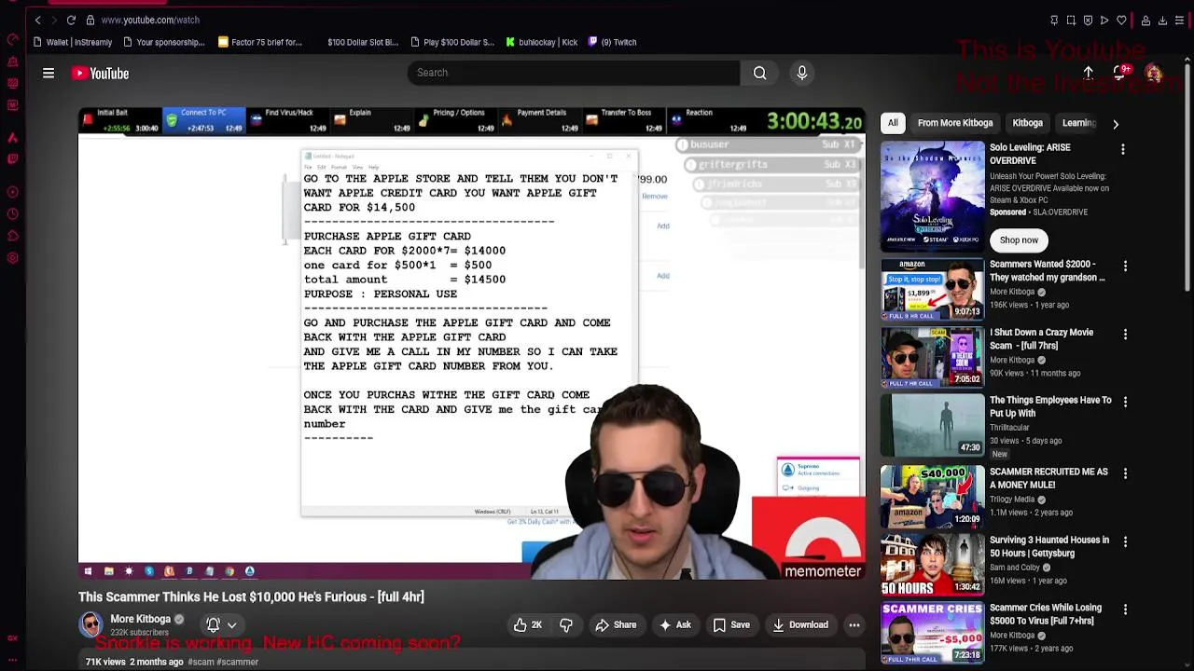Open options for Surviving 3 Haunted Houses video
Viewport: 1194px width, 671px height.
pyautogui.click(x=1125, y=541)
